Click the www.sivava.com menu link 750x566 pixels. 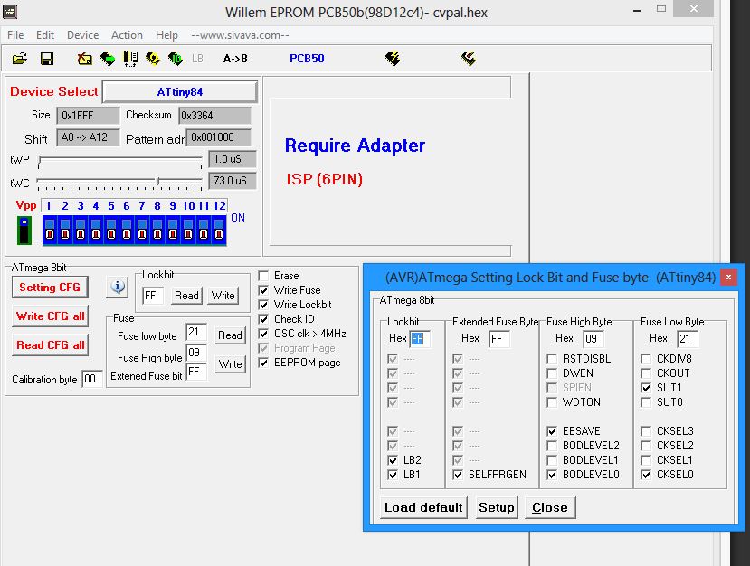point(240,35)
